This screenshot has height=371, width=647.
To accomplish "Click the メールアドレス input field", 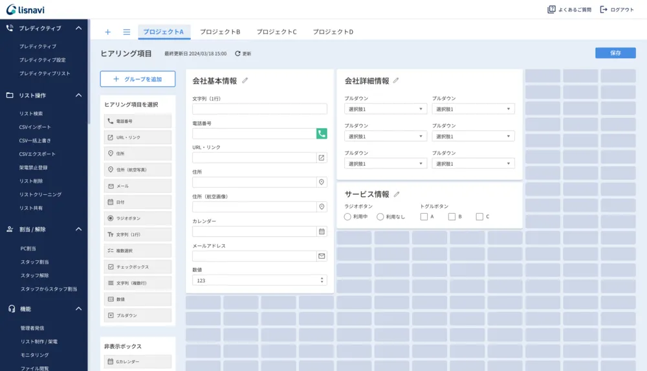I will 254,256.
